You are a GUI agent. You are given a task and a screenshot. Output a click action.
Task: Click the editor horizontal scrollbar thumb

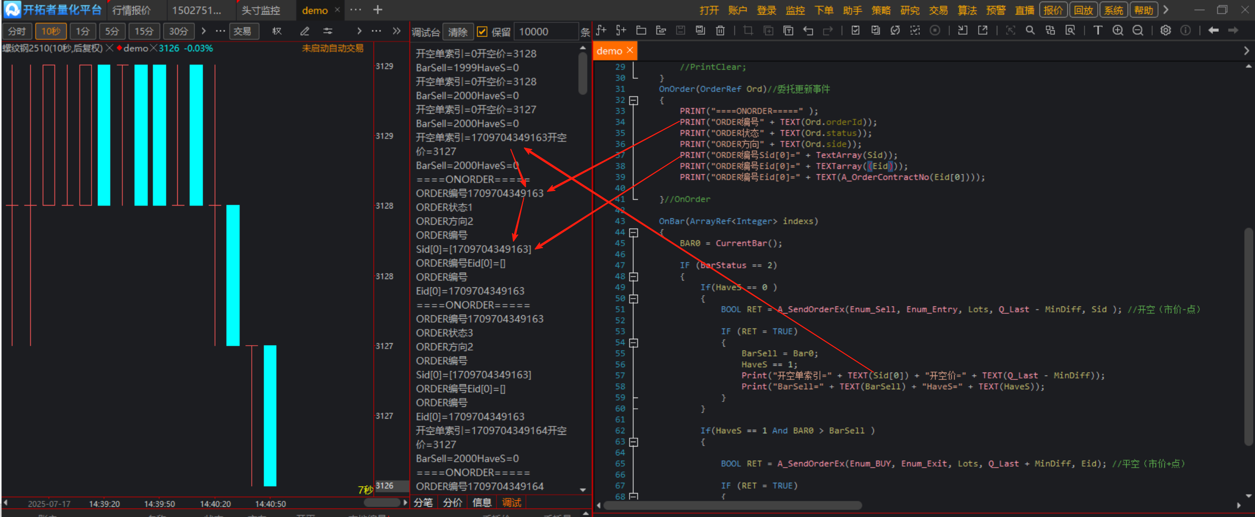pos(733,505)
